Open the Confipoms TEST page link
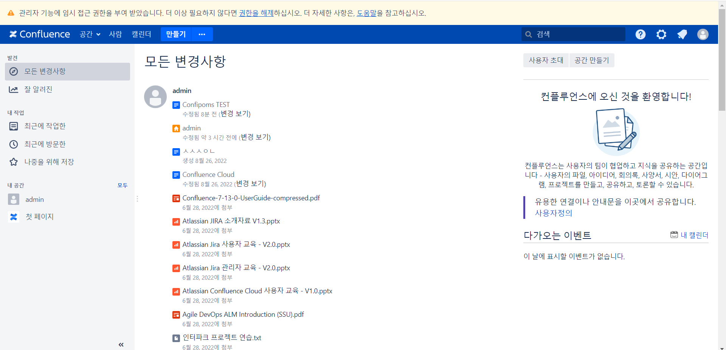 point(206,105)
